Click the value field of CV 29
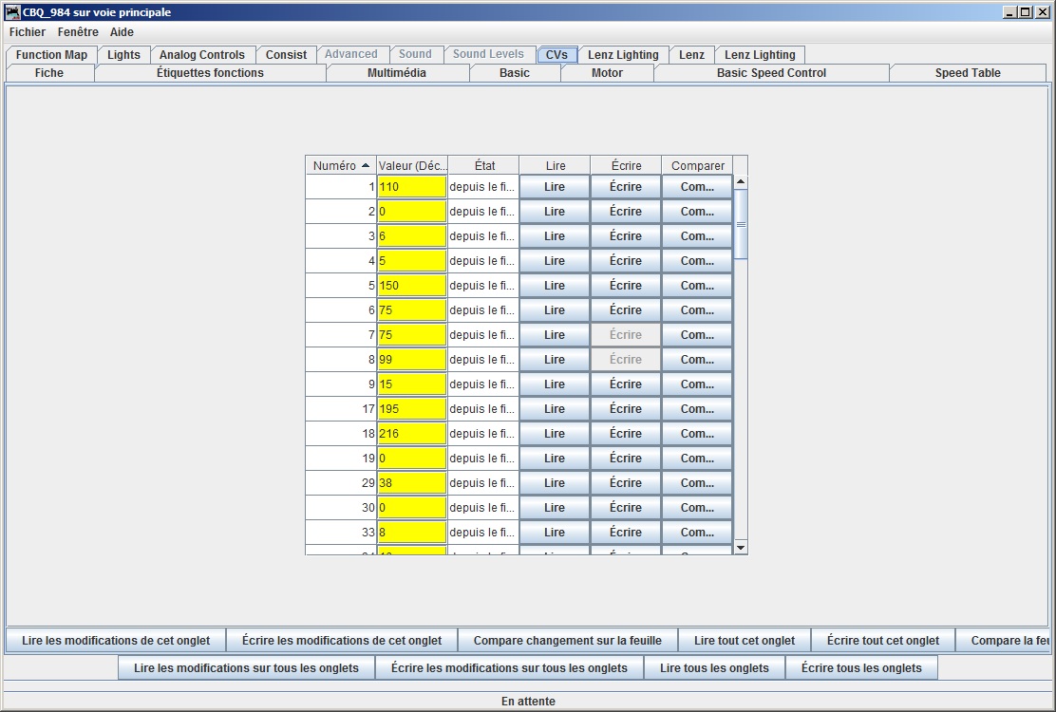 tap(411, 483)
